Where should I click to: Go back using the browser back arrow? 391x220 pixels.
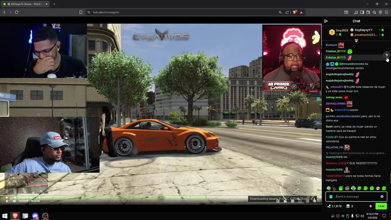point(5,12)
